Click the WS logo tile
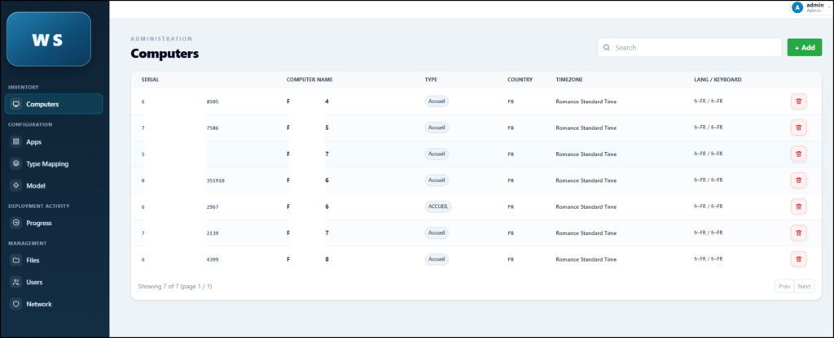 click(x=48, y=39)
